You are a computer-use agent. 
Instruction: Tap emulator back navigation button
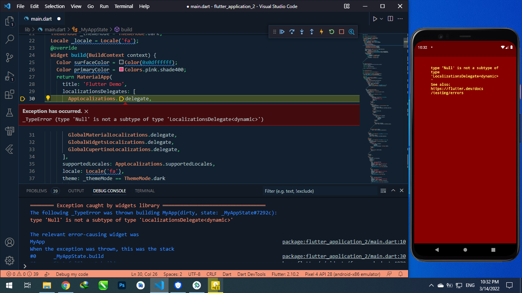point(437,250)
